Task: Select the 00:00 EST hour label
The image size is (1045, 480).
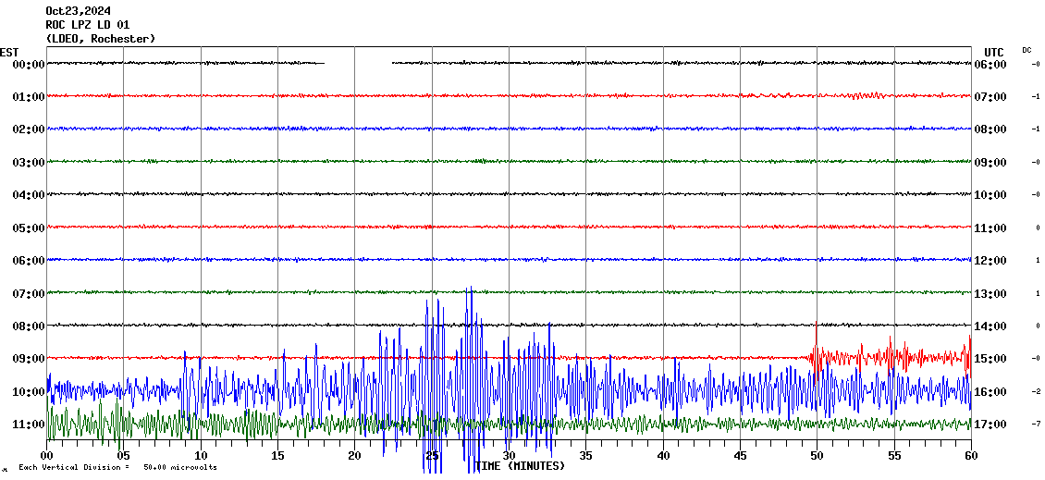Action: pos(28,65)
